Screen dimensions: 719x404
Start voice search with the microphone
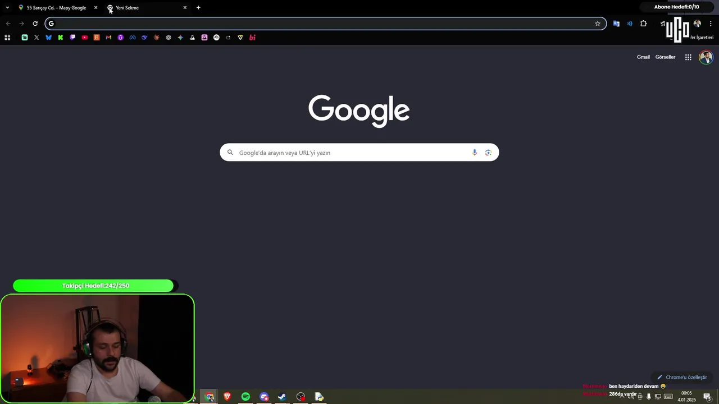coord(475,153)
